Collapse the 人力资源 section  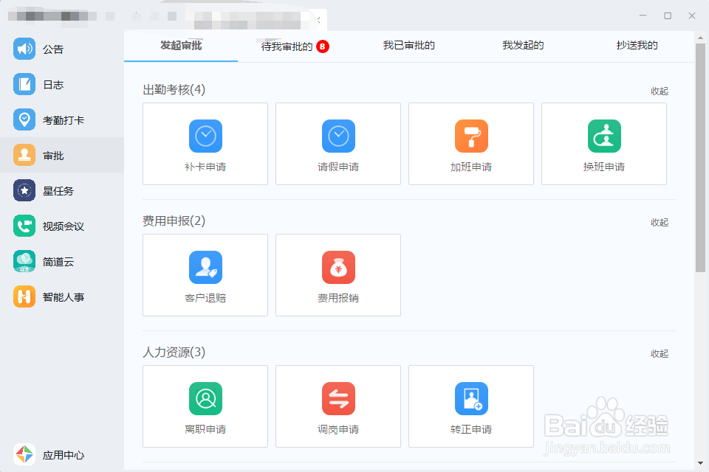click(659, 353)
